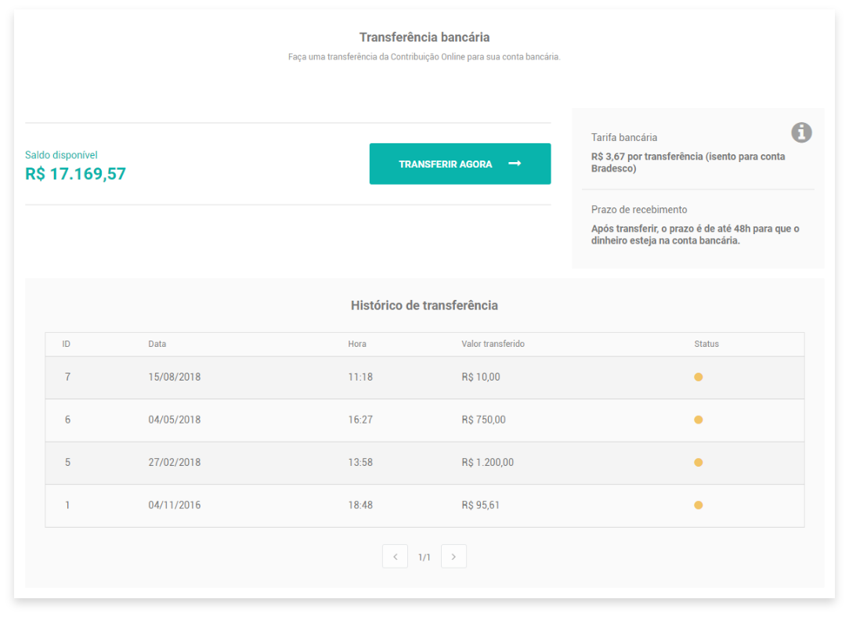The width and height of the screenshot is (849, 617).
Task: Click the R$ 750,00 value
Action: 483,420
